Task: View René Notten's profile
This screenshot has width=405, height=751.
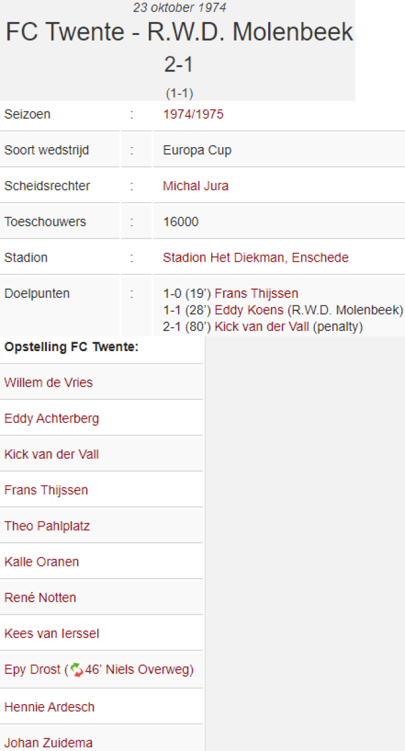Action: point(40,598)
